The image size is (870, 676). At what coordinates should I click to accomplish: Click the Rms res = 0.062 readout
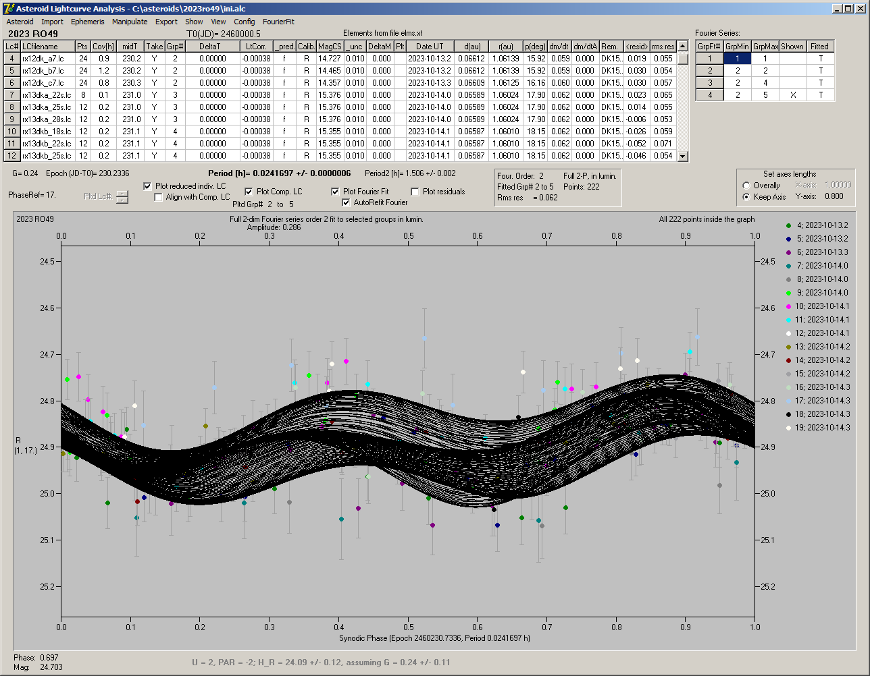click(x=528, y=198)
